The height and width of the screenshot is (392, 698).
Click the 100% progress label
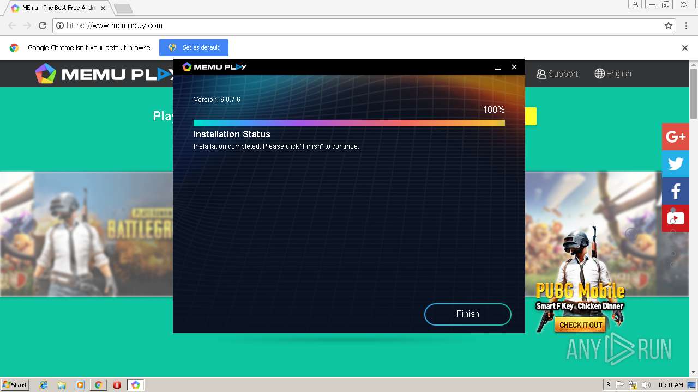(x=494, y=110)
